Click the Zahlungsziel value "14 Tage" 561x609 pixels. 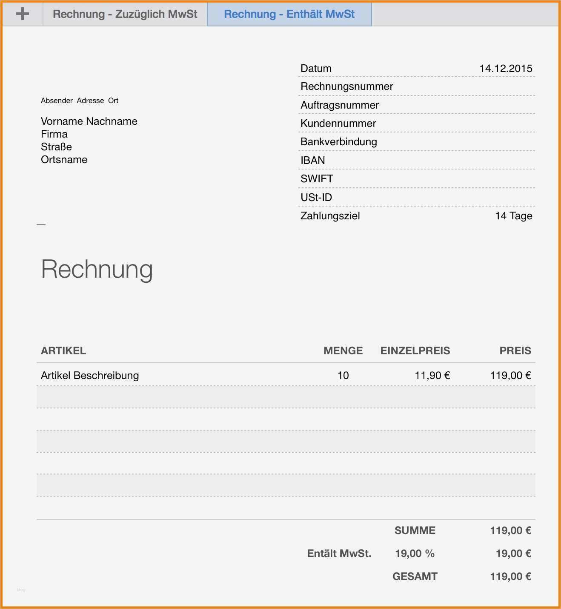pyautogui.click(x=513, y=216)
